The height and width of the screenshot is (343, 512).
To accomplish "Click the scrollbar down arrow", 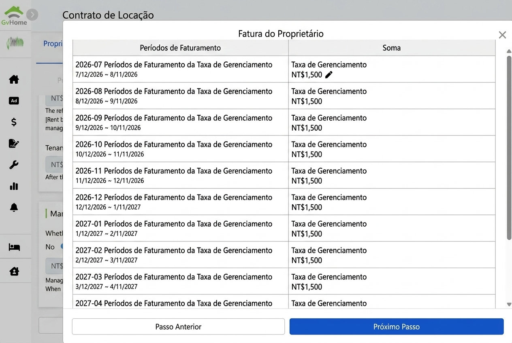I will (x=509, y=304).
